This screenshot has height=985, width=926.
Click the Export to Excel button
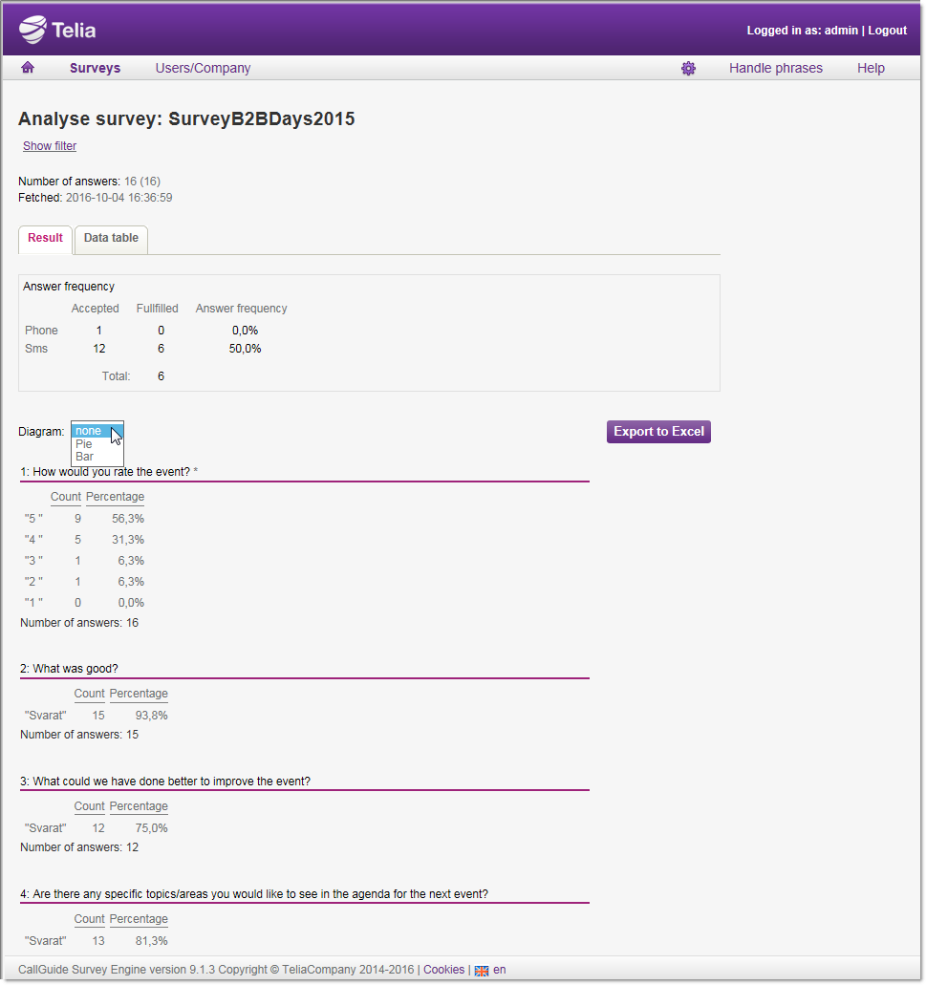pyautogui.click(x=658, y=432)
